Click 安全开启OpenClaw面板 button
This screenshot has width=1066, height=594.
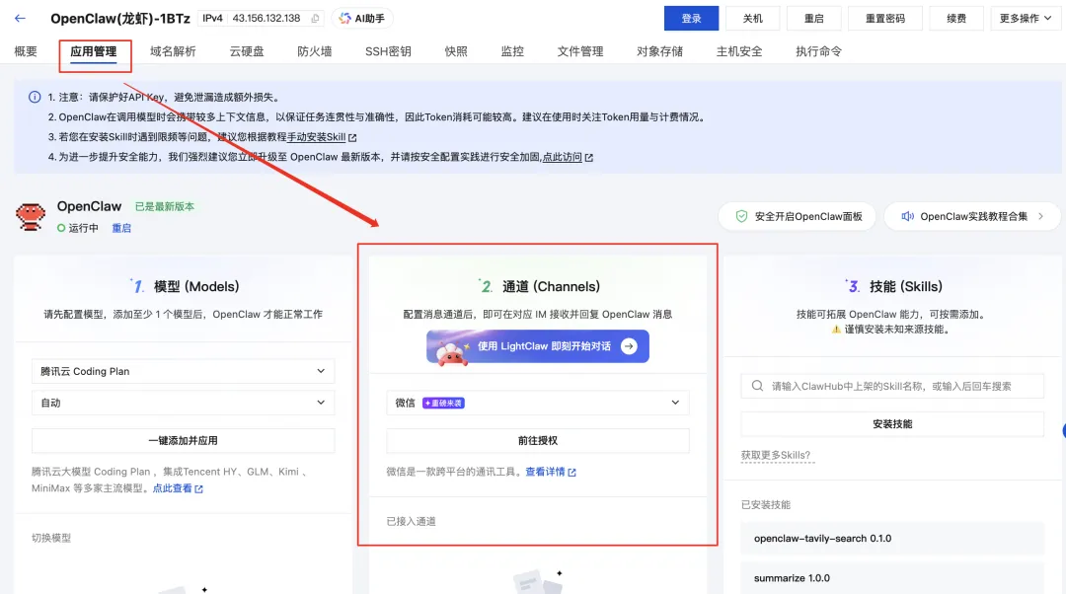click(x=798, y=216)
